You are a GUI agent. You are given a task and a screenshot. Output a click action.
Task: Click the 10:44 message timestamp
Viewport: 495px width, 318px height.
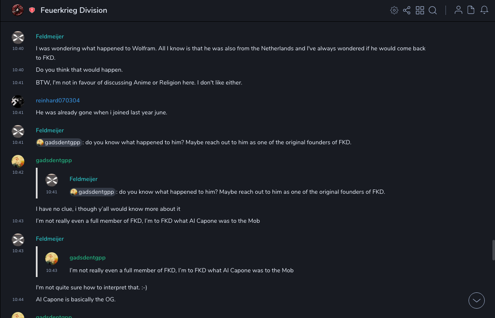[18, 300]
